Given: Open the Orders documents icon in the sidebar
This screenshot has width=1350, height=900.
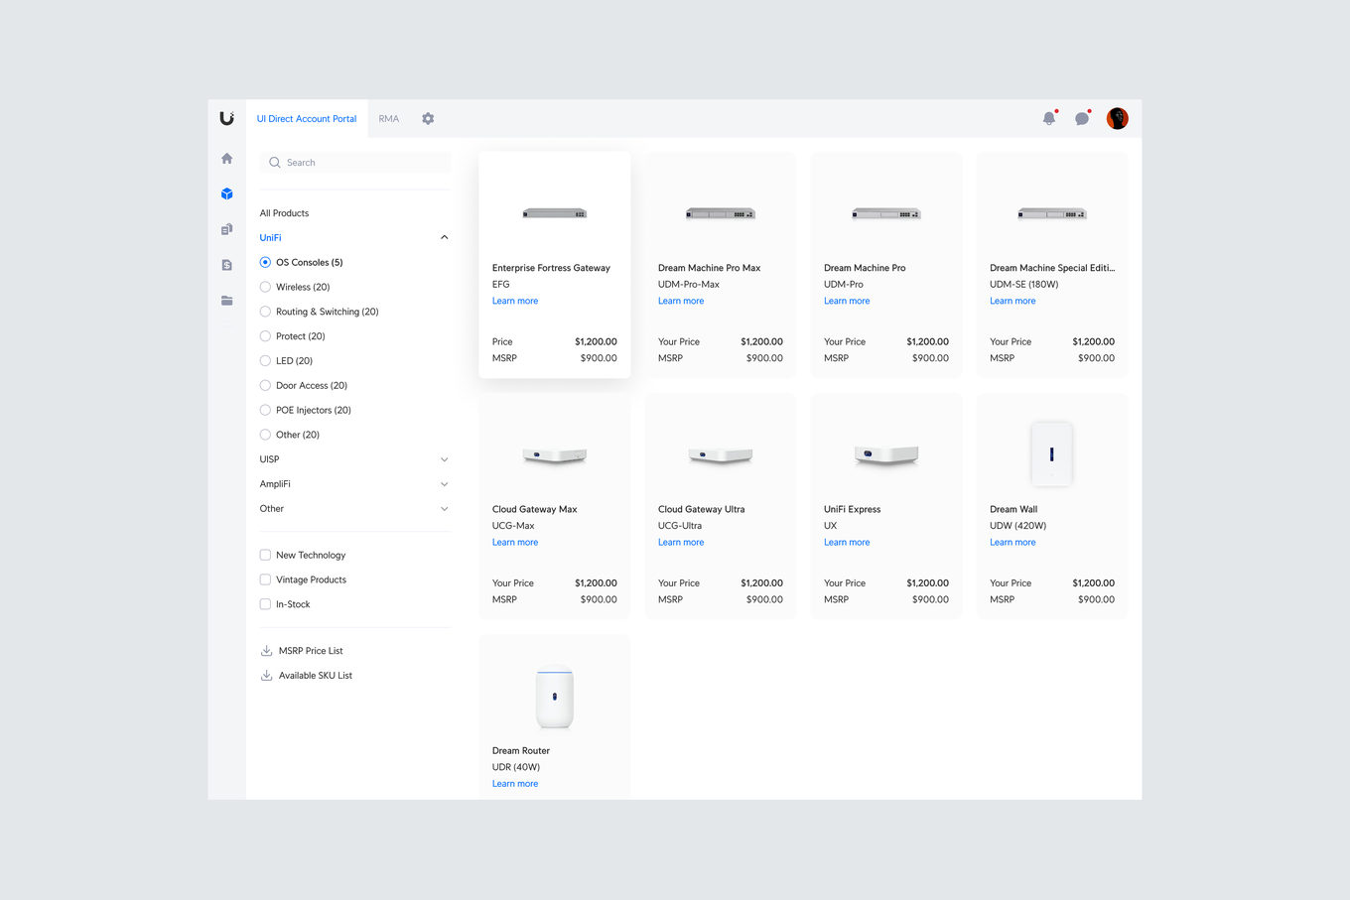Looking at the screenshot, I should [x=226, y=229].
